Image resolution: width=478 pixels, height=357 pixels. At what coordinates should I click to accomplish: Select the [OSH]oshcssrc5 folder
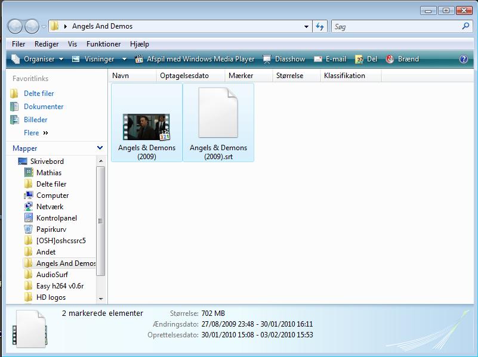61,241
